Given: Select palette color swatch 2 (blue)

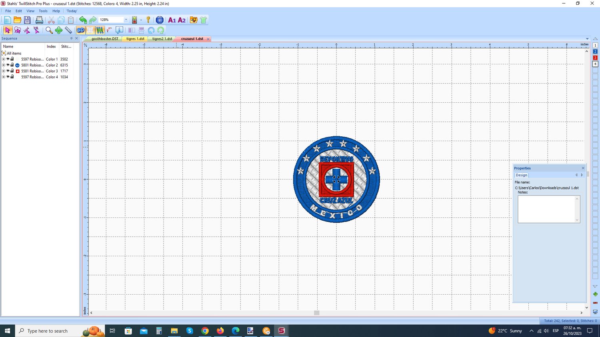Looking at the screenshot, I should (x=595, y=52).
